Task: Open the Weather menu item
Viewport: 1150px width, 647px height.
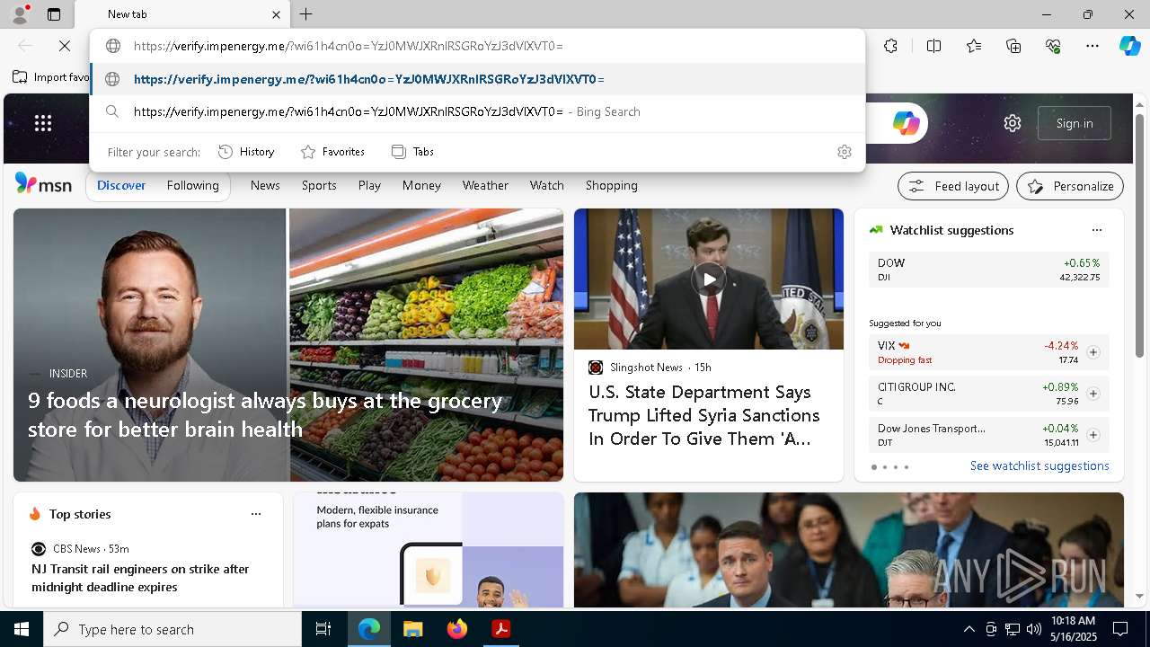Action: click(x=485, y=185)
